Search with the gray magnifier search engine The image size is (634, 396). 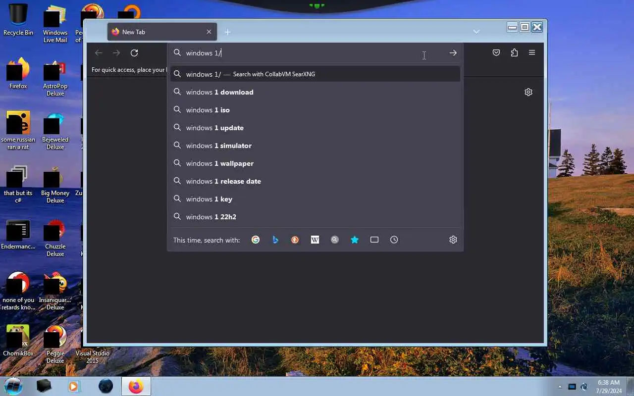click(x=335, y=240)
